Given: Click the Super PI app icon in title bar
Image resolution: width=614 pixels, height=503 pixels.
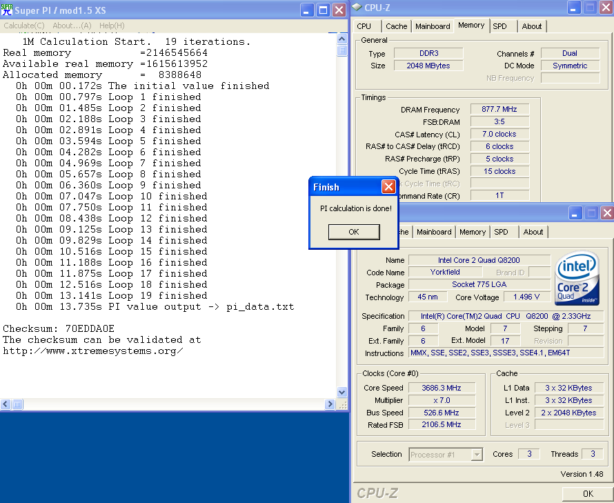Looking at the screenshot, I should tap(7, 10).
